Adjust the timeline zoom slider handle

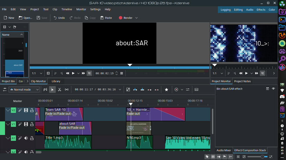click(x=262, y=156)
